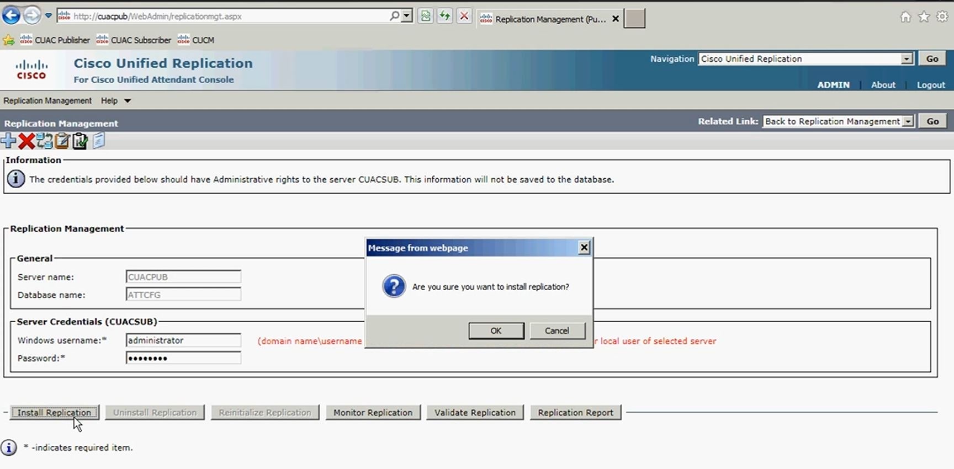Open the browser Tools gear icon
Image resolution: width=954 pixels, height=469 pixels.
(x=942, y=17)
